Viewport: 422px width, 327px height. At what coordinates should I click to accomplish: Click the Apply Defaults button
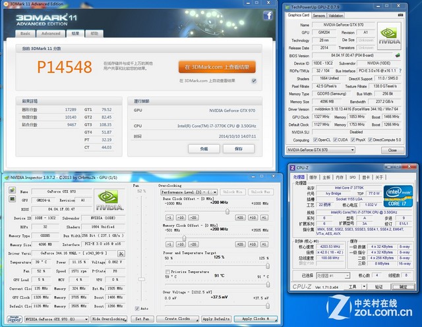[x=216, y=319]
